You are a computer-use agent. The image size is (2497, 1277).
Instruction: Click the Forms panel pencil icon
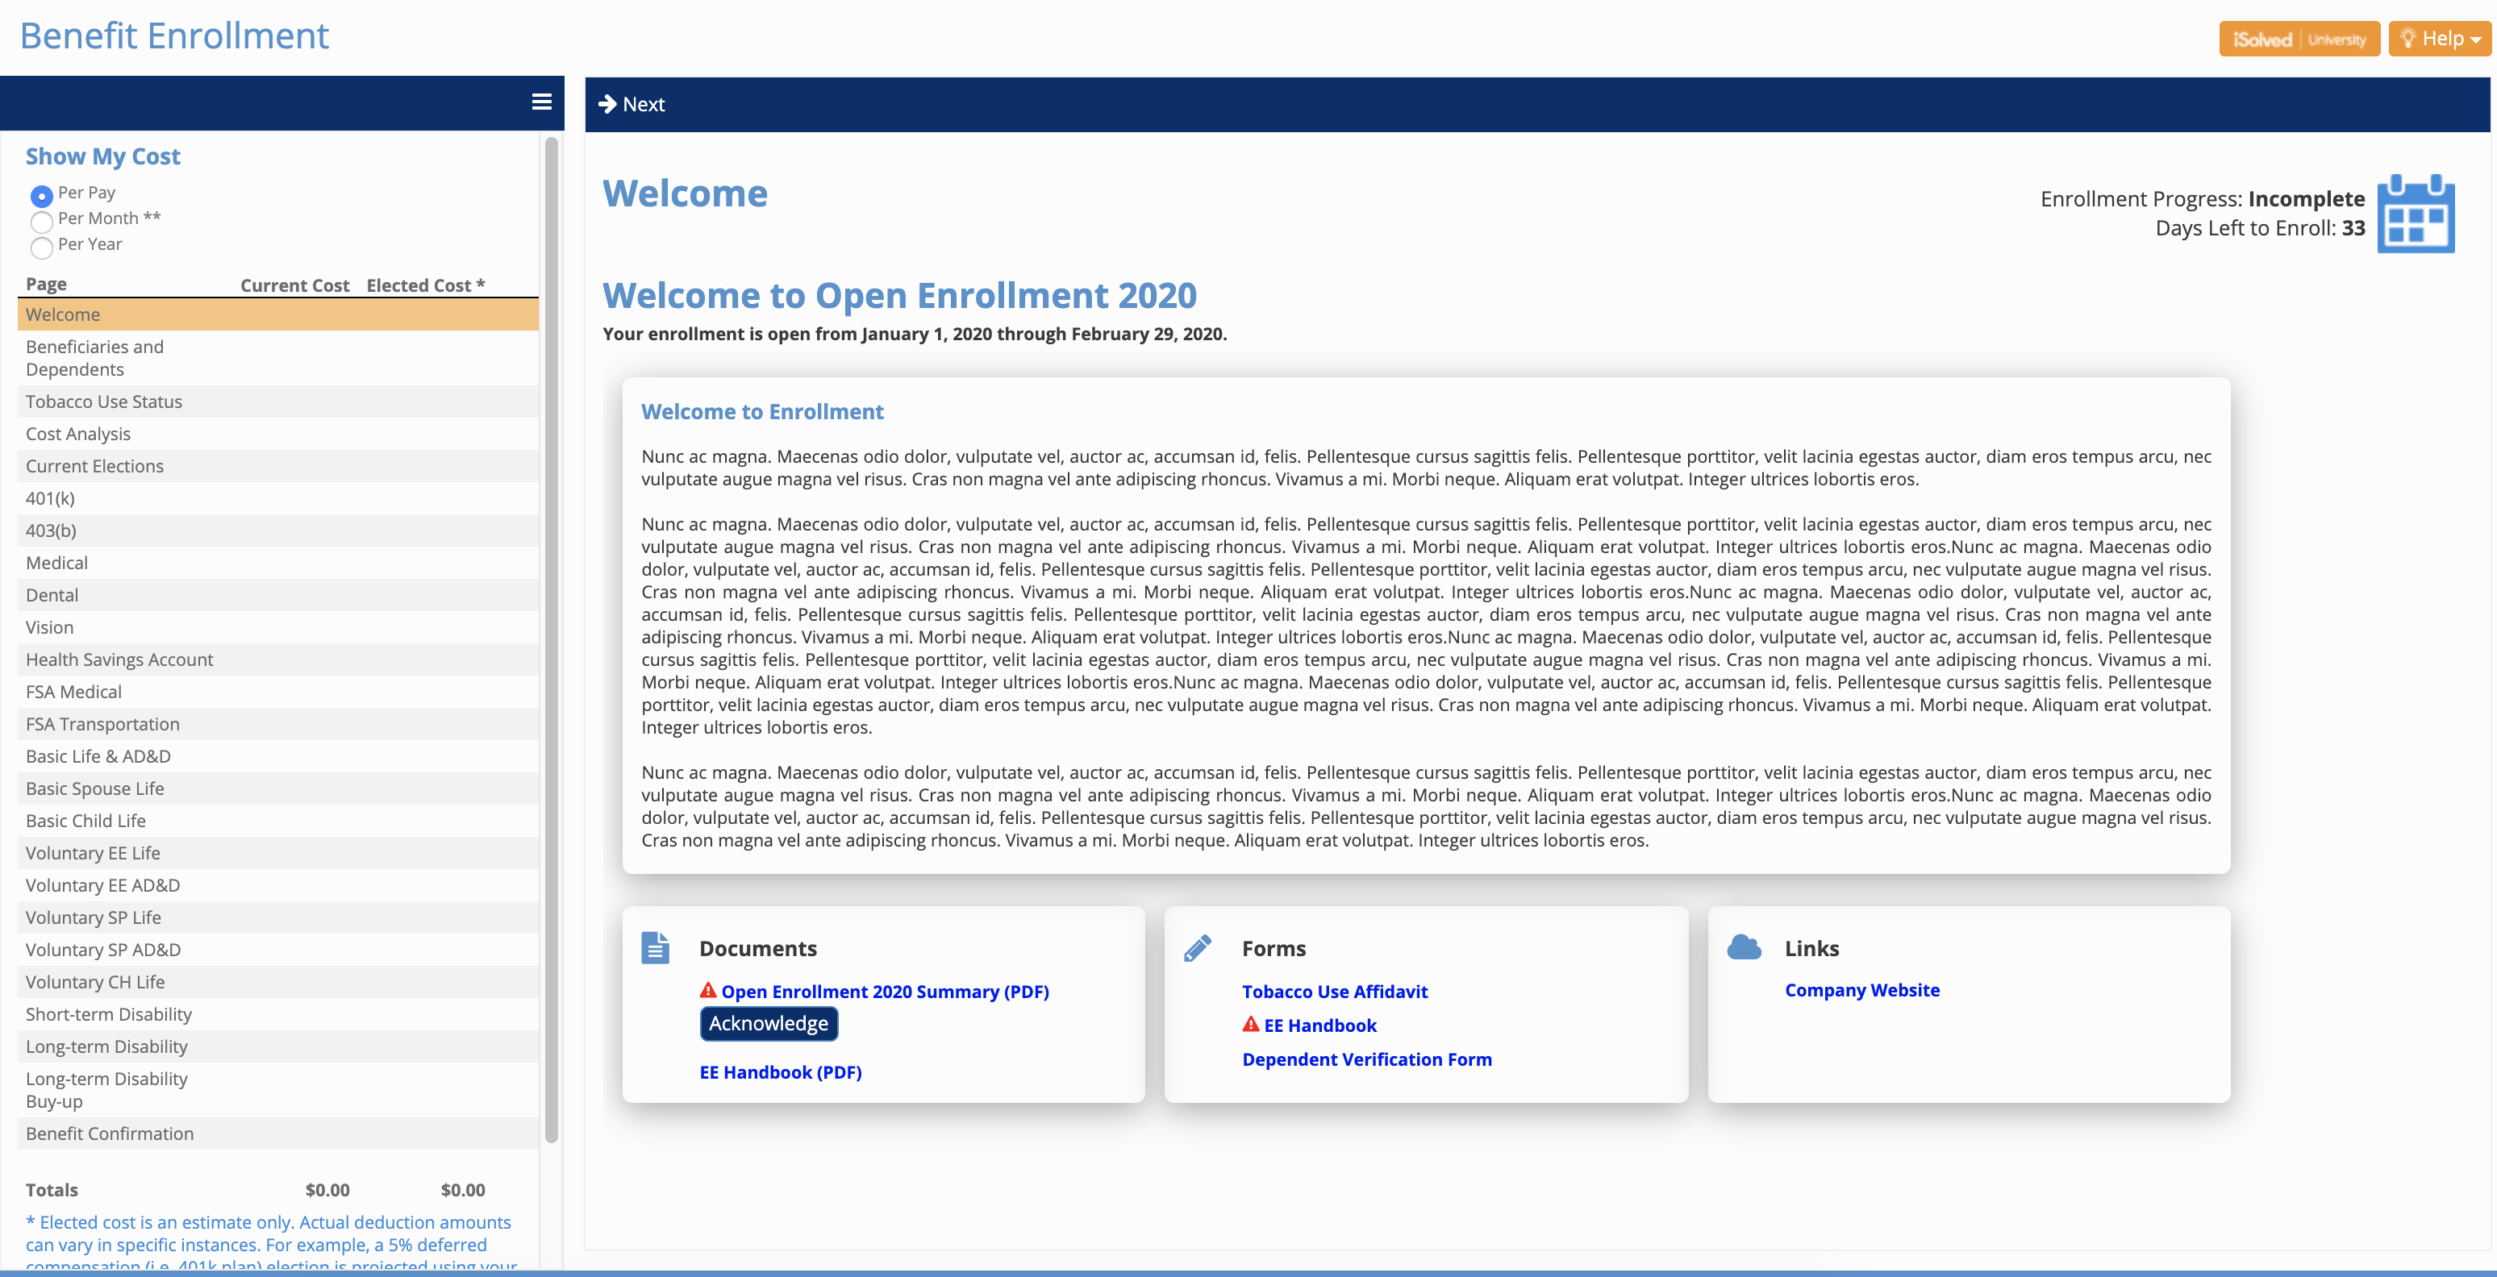pos(1198,949)
